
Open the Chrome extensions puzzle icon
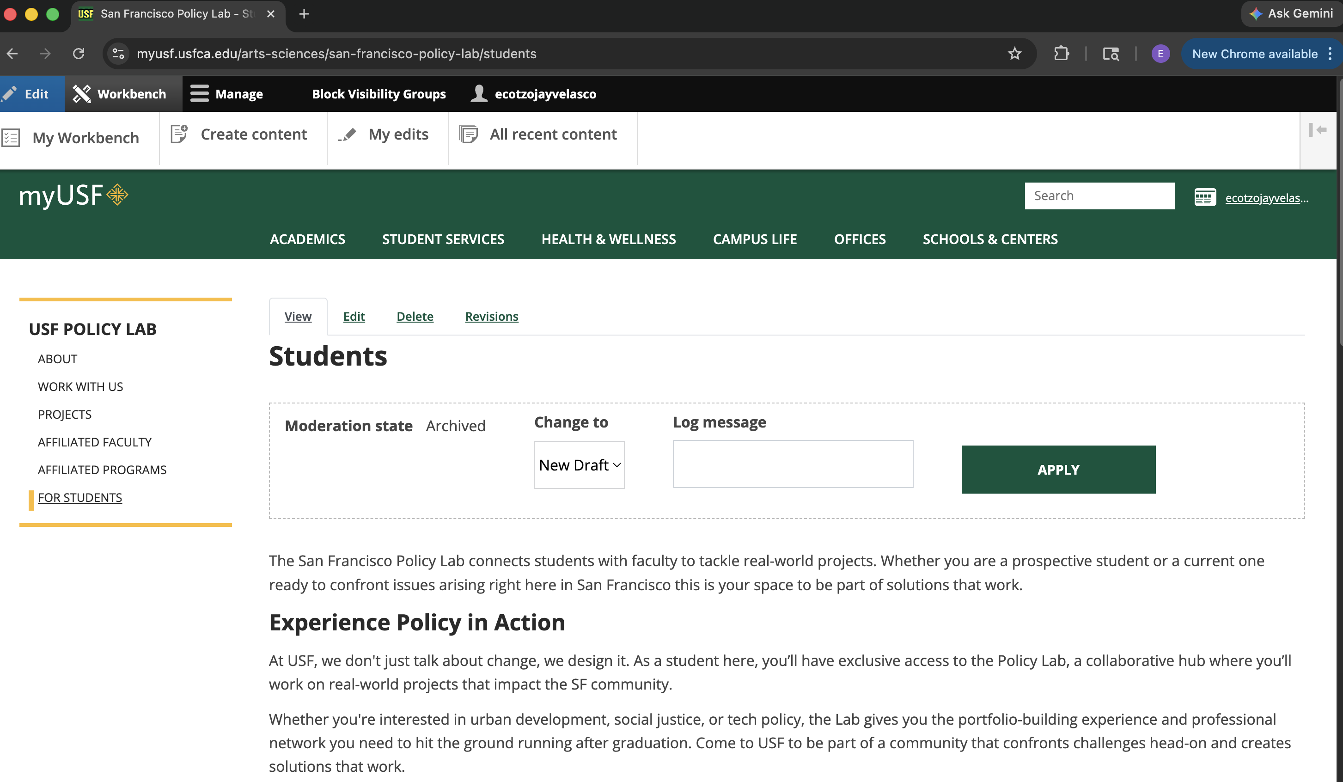click(x=1061, y=53)
